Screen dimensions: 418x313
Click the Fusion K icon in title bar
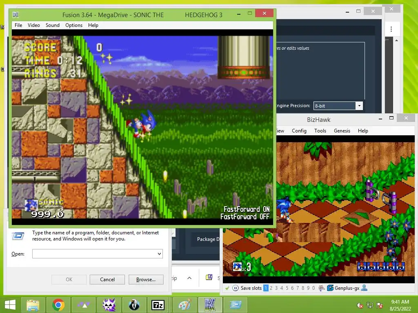tap(16, 15)
